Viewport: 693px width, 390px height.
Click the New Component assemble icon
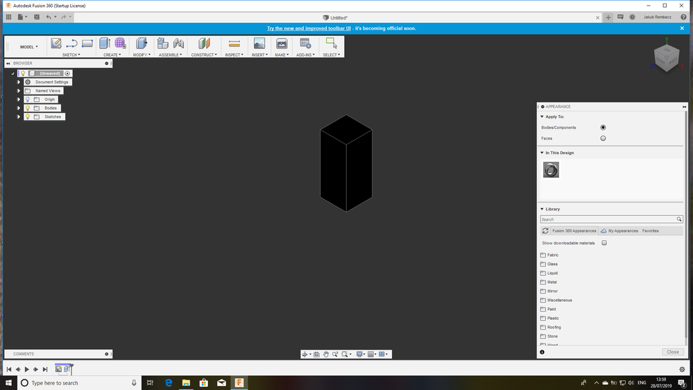pos(162,43)
